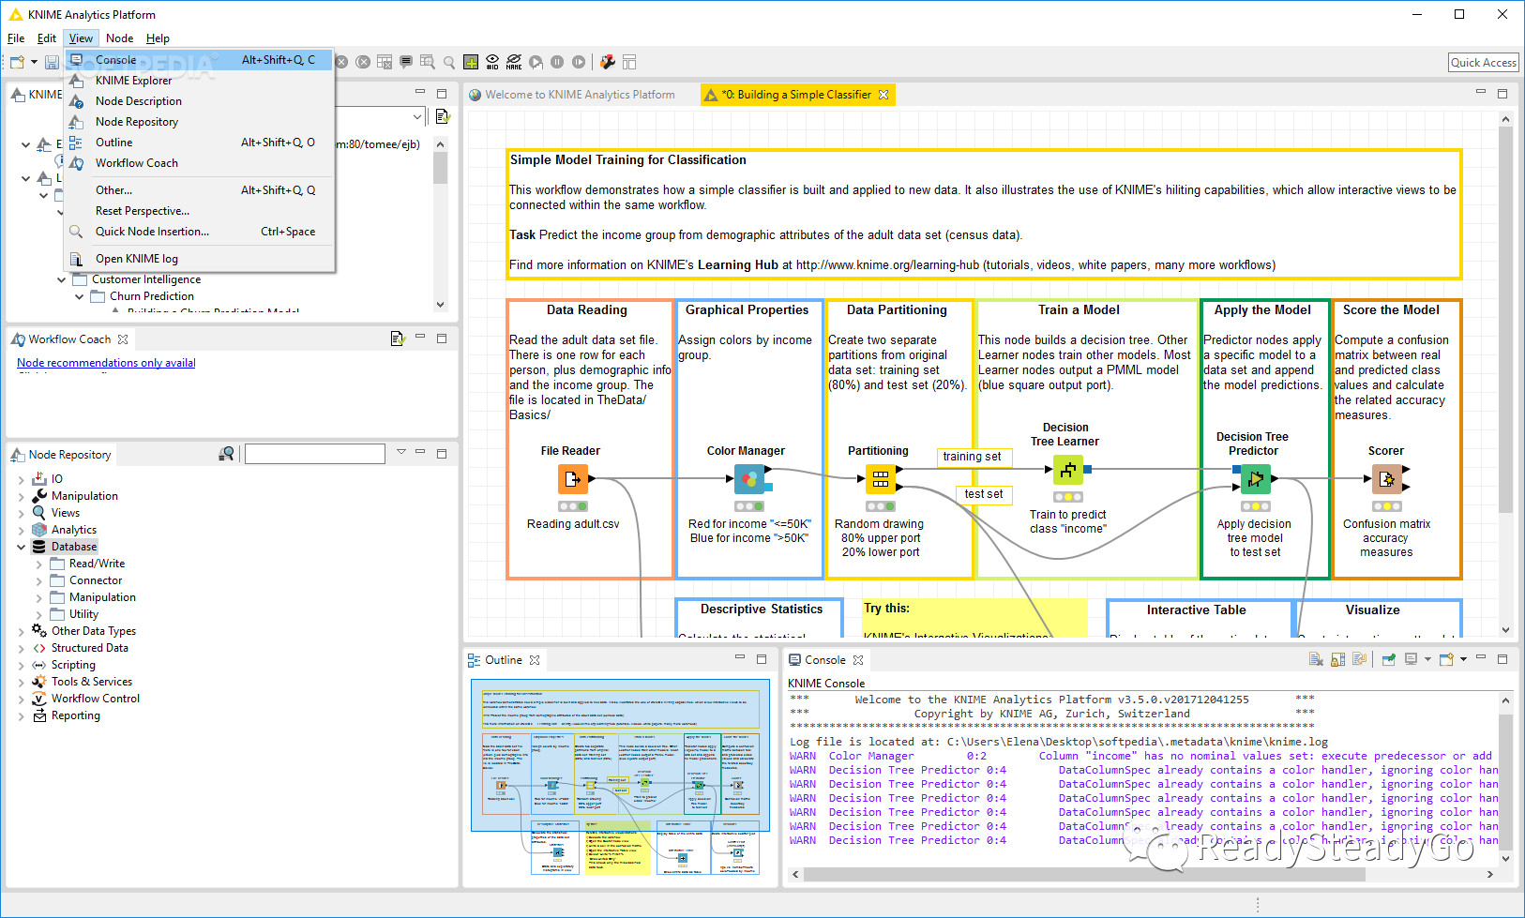1525x918 pixels.
Task: Click the Workflow Coach panel page icon
Action: click(397, 339)
